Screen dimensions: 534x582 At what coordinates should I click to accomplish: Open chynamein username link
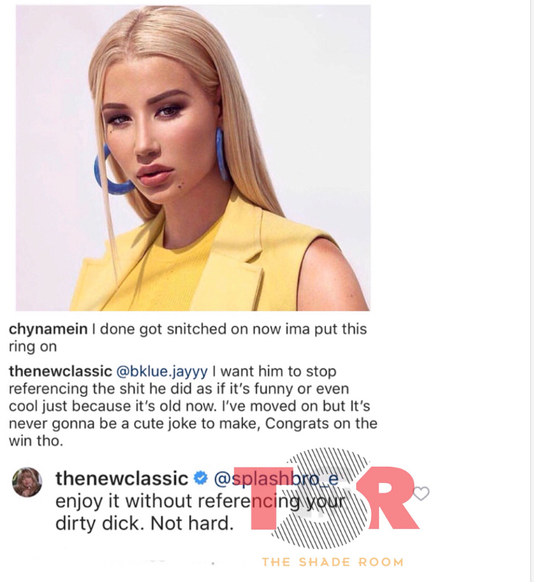(x=48, y=330)
